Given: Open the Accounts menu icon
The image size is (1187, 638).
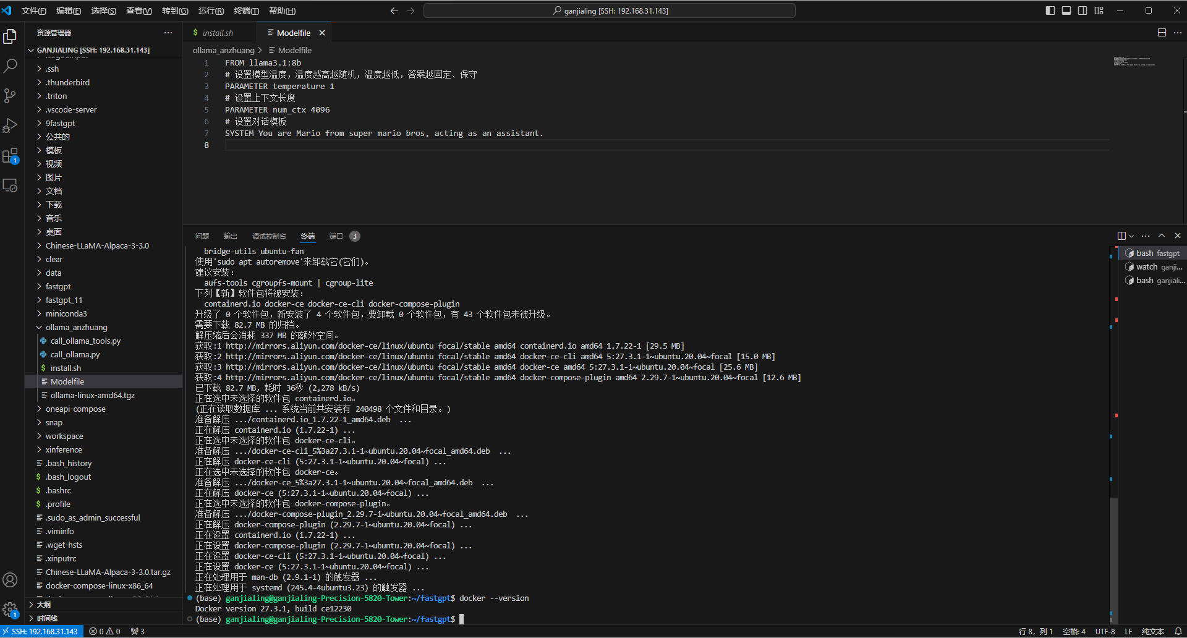Looking at the screenshot, I should 10,580.
